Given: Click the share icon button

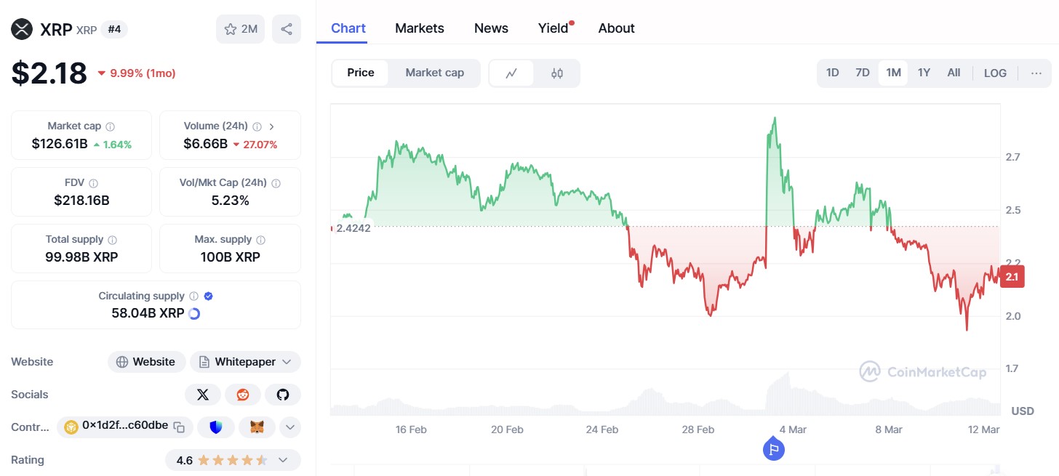Looking at the screenshot, I should [287, 29].
